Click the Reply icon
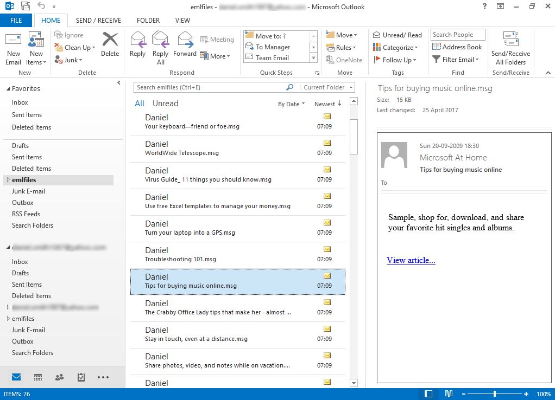The width and height of the screenshot is (555, 400). coord(138,40)
